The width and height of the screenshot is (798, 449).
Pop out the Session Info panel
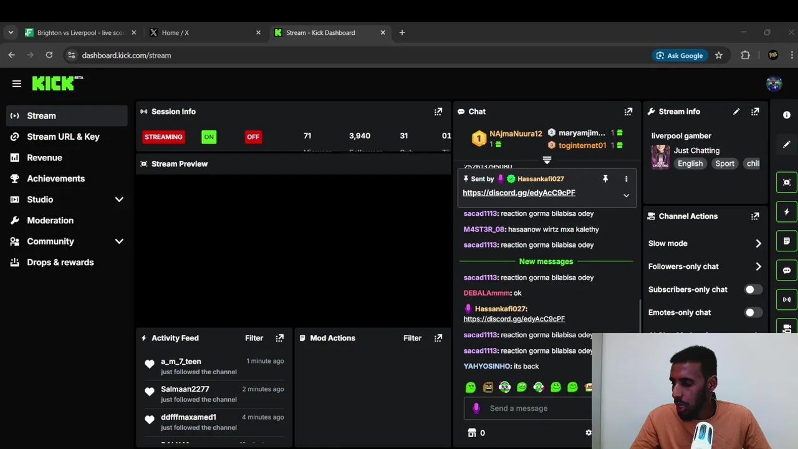pos(438,112)
